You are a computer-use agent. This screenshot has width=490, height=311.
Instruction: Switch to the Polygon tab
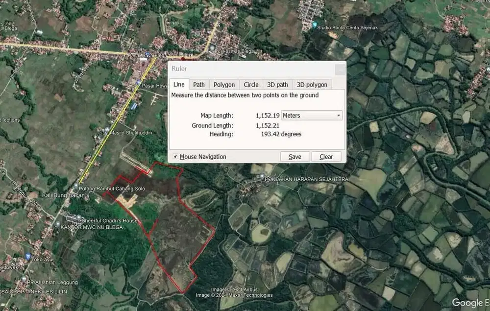click(x=224, y=85)
